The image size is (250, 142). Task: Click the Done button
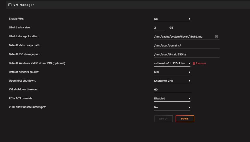pyautogui.click(x=185, y=119)
